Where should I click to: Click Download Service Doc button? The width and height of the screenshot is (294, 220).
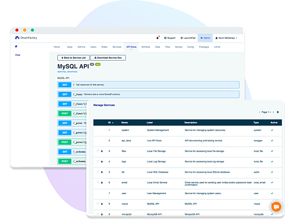tap(108, 58)
